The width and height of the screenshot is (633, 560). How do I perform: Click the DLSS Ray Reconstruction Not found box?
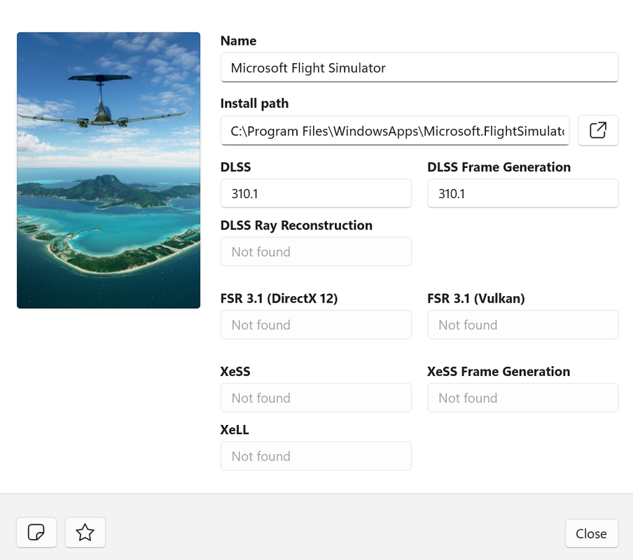click(x=316, y=251)
